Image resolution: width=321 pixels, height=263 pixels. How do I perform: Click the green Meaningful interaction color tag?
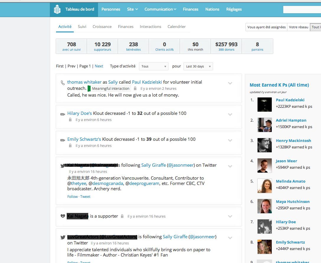tap(89, 88)
